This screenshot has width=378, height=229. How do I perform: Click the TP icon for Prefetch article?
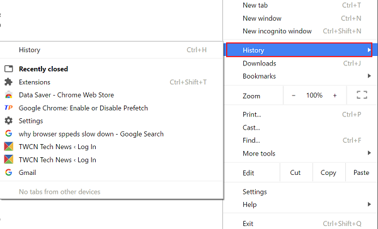tap(8, 108)
